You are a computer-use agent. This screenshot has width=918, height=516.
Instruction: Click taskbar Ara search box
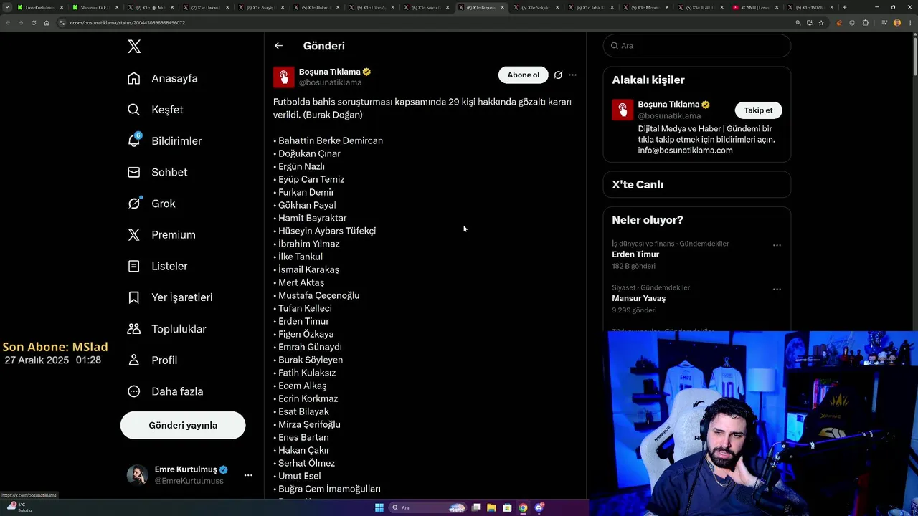(x=428, y=508)
